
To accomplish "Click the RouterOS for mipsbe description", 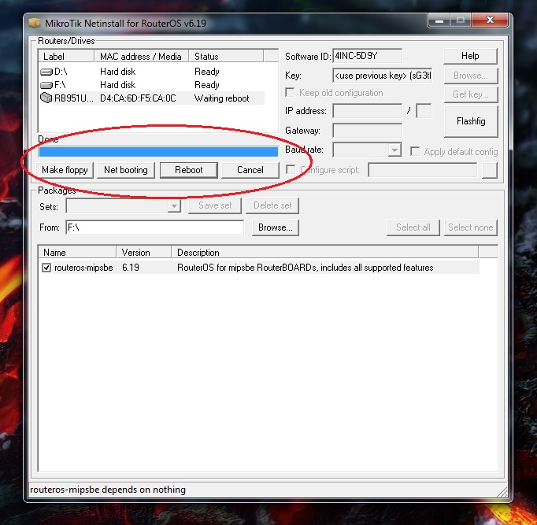I will [x=306, y=268].
